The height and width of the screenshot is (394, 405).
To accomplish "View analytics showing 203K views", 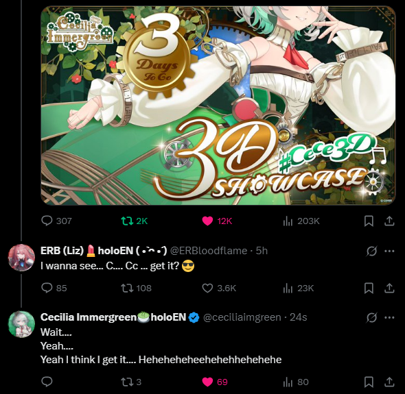I will 301,221.
